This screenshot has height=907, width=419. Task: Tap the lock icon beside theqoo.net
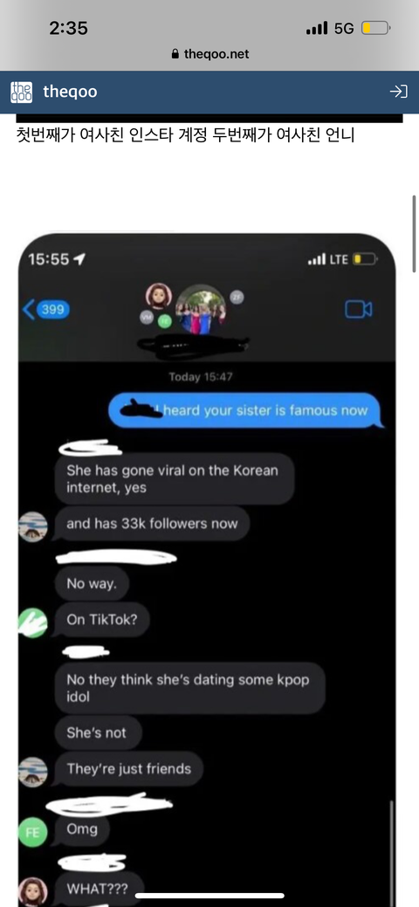click(x=176, y=54)
